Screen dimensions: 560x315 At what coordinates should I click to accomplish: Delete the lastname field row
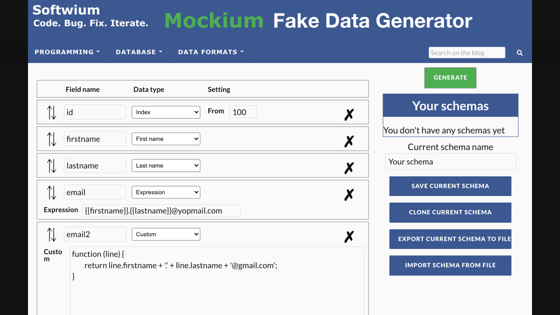(x=349, y=168)
